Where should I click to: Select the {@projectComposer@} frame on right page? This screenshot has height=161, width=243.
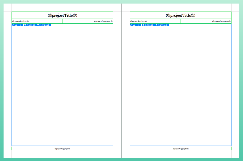point(206,21)
